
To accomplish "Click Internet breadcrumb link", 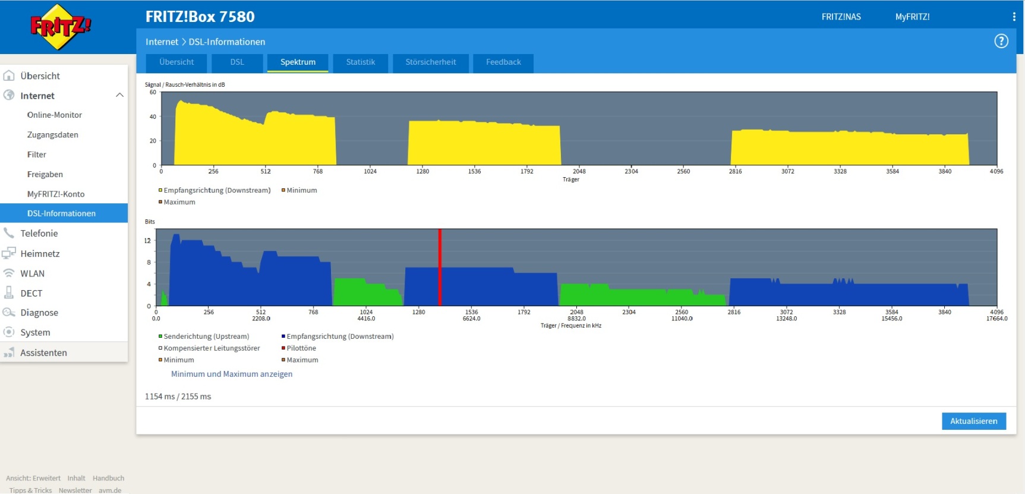I will (x=162, y=42).
